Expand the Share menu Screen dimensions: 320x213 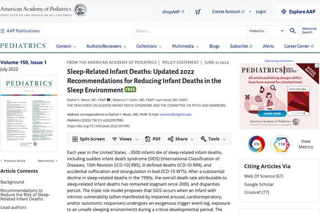[181, 139]
